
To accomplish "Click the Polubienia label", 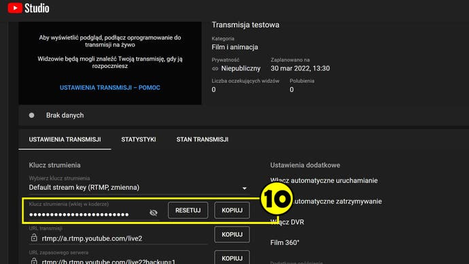I will pyautogui.click(x=302, y=81).
